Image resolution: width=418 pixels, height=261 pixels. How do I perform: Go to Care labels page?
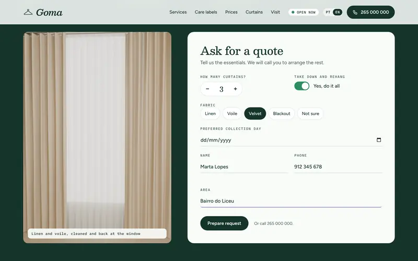[x=206, y=12]
